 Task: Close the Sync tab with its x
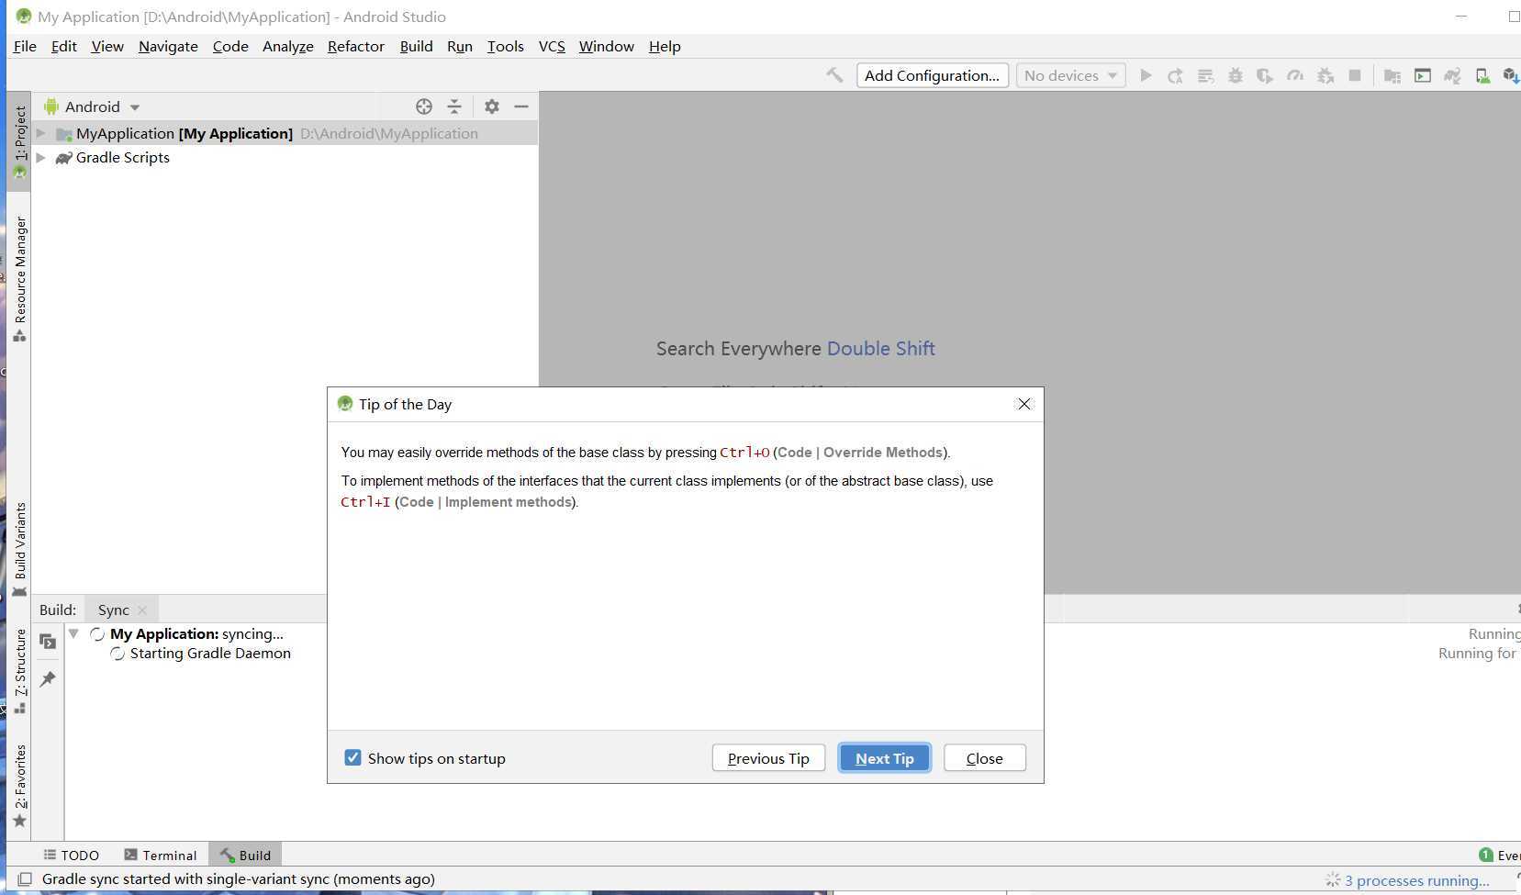tap(142, 610)
